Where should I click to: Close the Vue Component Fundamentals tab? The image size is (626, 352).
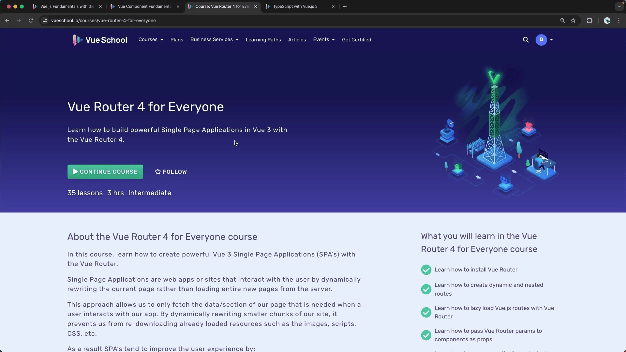click(x=178, y=7)
